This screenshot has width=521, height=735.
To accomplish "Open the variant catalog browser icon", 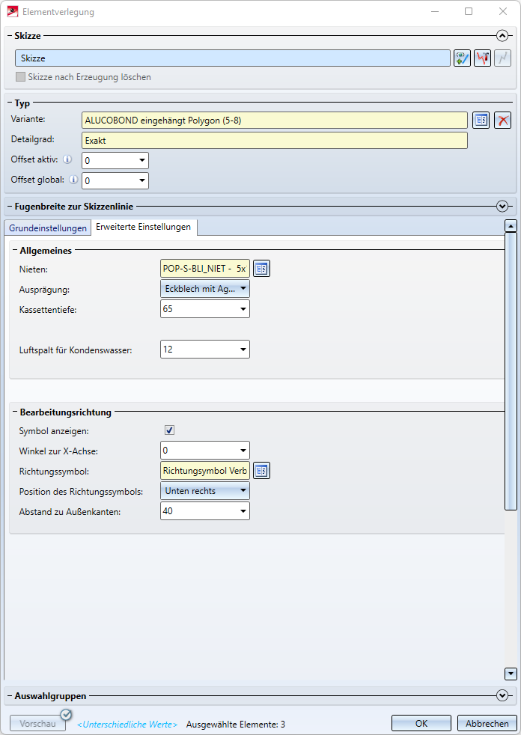I will pos(481,121).
